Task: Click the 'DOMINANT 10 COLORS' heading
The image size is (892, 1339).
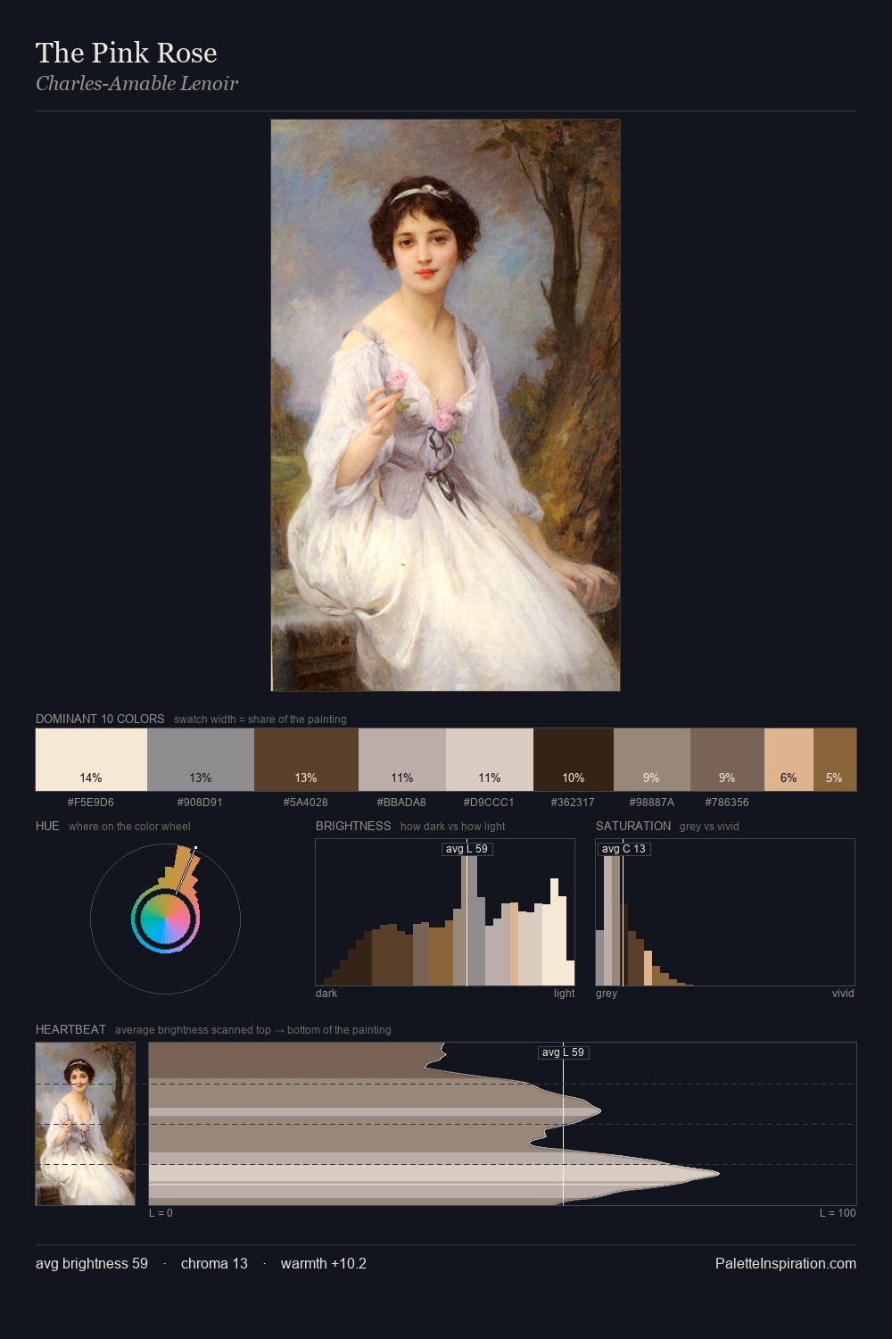Action: coord(100,719)
